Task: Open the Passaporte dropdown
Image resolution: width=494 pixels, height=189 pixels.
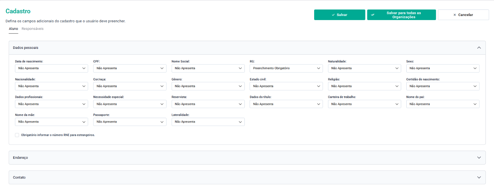Action: point(130,122)
